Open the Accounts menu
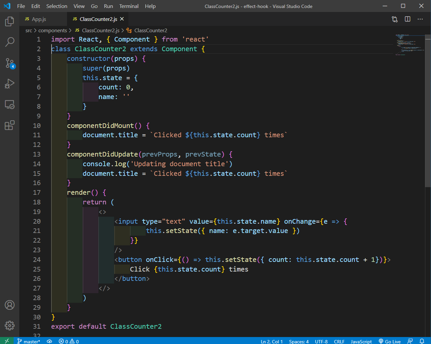The image size is (431, 344). [x=10, y=305]
